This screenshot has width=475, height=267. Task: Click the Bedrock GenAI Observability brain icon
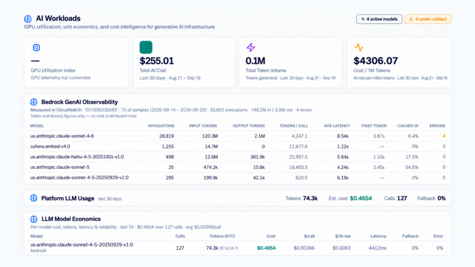(x=34, y=102)
